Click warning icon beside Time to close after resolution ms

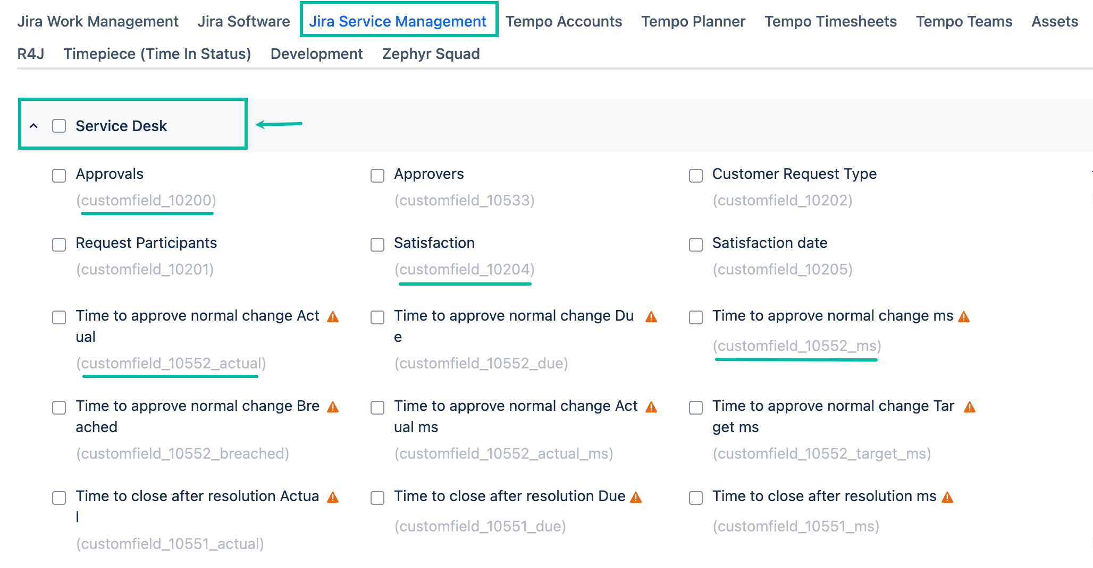947,497
